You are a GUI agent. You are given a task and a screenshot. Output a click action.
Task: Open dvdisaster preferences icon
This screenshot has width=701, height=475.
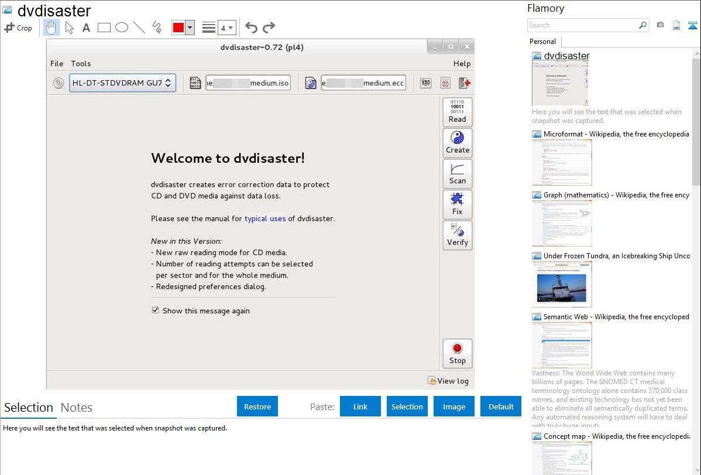point(425,83)
